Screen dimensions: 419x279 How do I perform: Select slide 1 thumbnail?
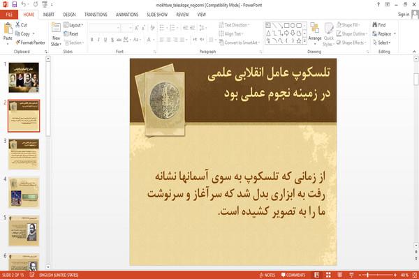pyautogui.click(x=24, y=77)
